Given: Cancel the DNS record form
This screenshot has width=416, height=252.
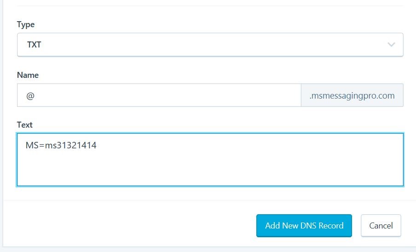Looking at the screenshot, I should point(381,226).
